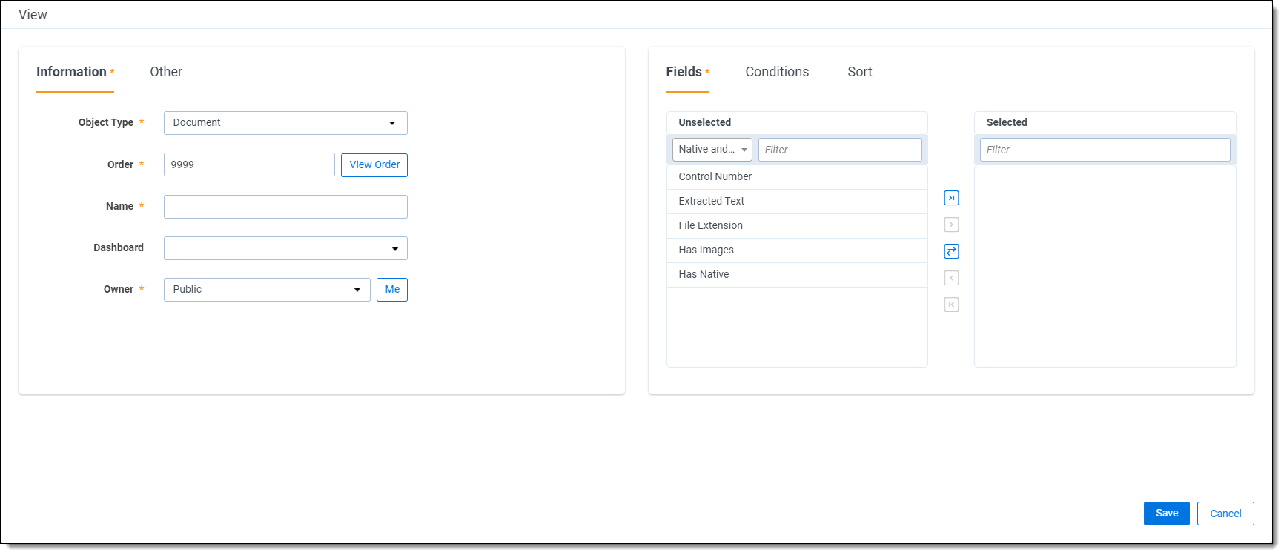The height and width of the screenshot is (555, 1284).
Task: Go to the Sort tab
Action: click(x=859, y=72)
